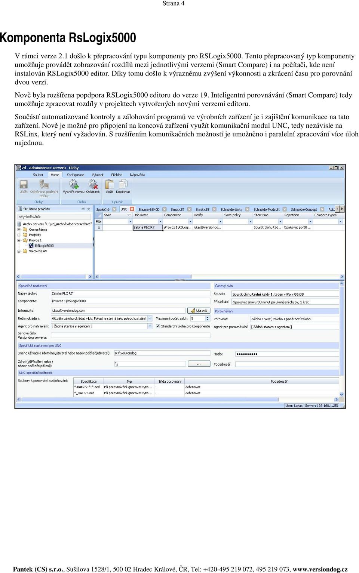Click the pin icon of Struktura projektu panel
The height and width of the screenshot is (573, 359).
point(83,209)
